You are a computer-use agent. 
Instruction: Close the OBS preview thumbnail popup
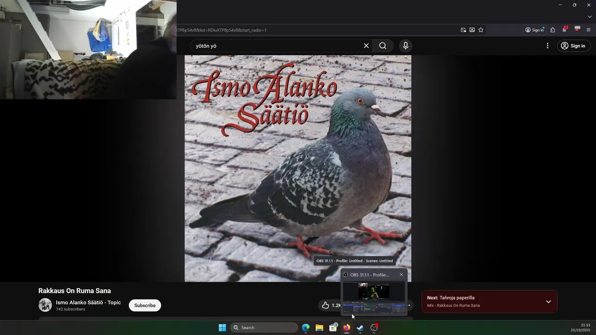(401, 275)
